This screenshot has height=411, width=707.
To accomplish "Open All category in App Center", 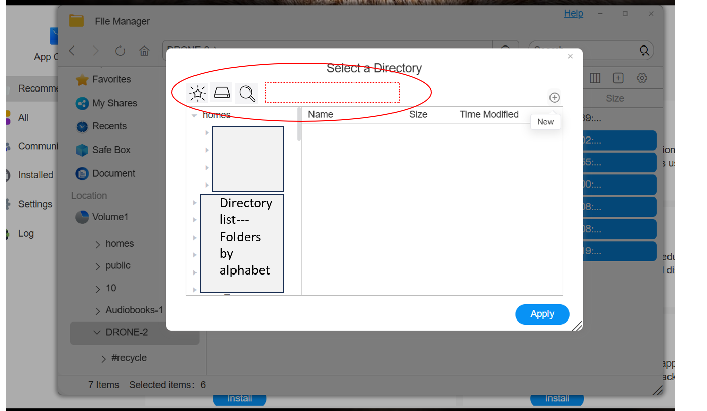I will coord(23,118).
